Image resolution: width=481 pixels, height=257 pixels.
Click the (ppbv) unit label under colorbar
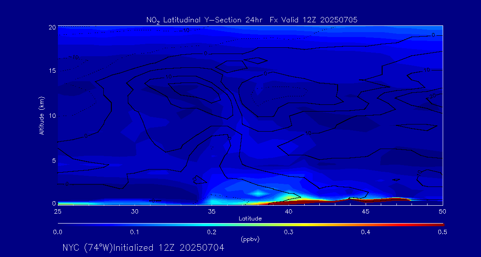tap(250, 239)
